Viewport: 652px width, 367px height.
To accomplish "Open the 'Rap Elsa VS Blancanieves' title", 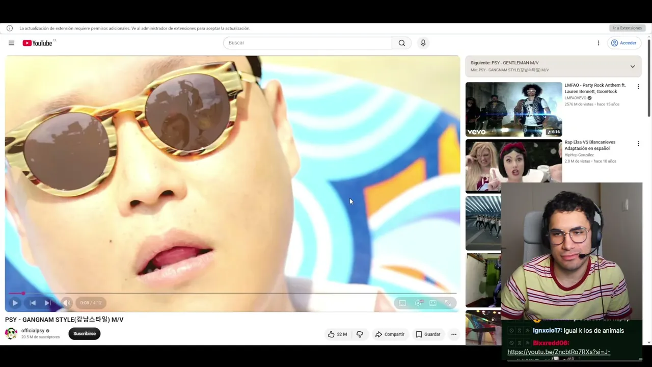I will pos(590,145).
